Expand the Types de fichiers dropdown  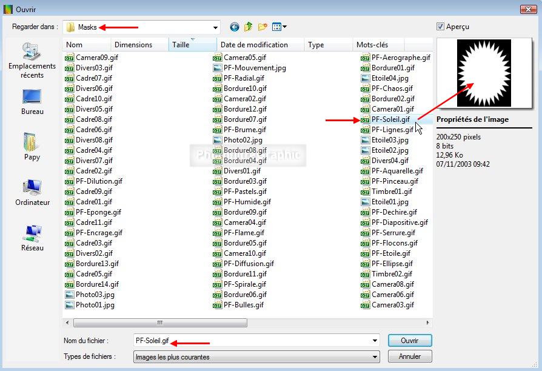coord(375,357)
